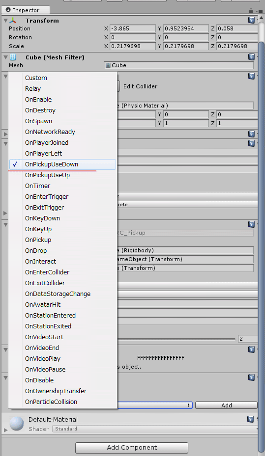
Task: Open Transform component help icon
Action: [x=251, y=20]
